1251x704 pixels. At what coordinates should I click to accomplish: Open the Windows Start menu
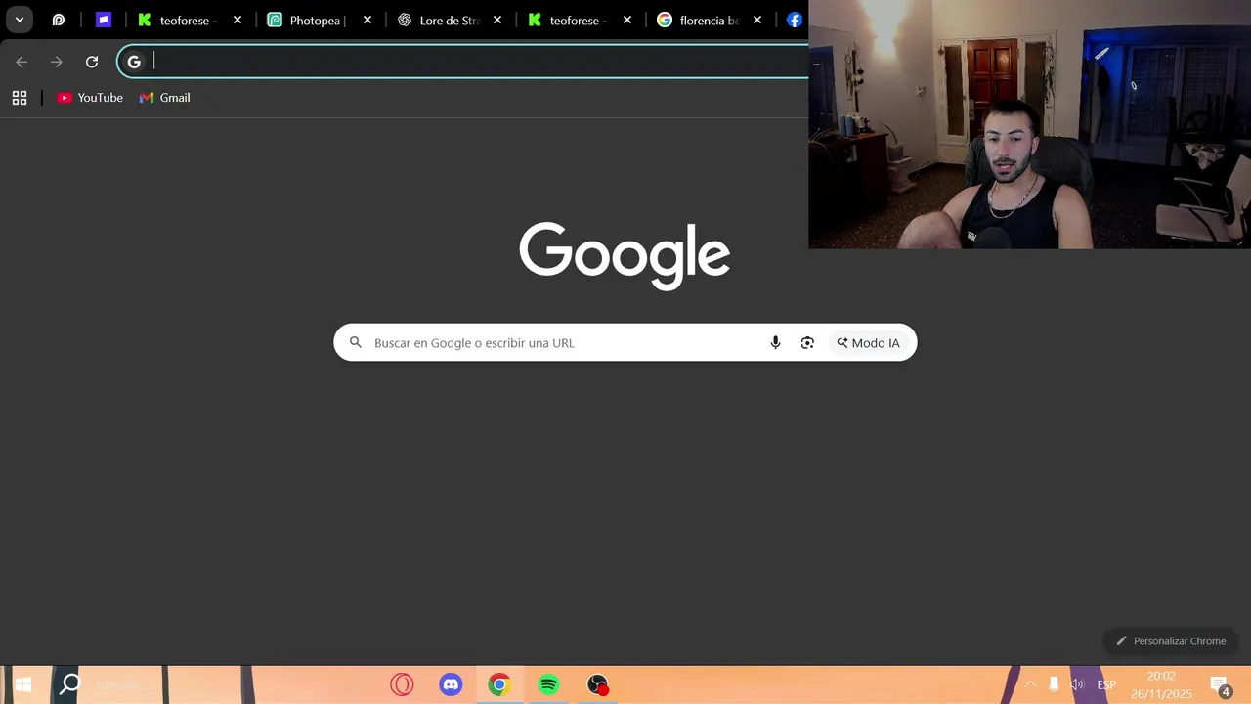[x=23, y=684]
